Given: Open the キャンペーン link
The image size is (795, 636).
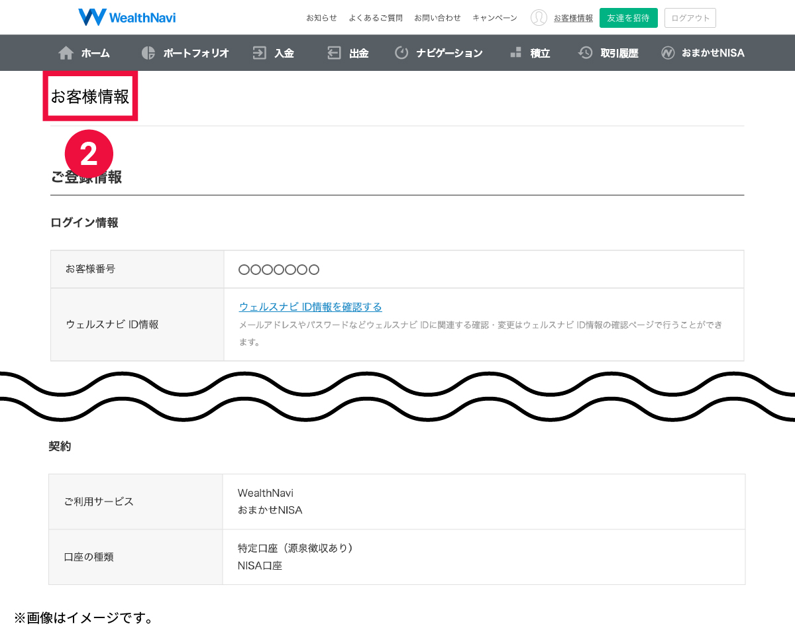Looking at the screenshot, I should [495, 18].
